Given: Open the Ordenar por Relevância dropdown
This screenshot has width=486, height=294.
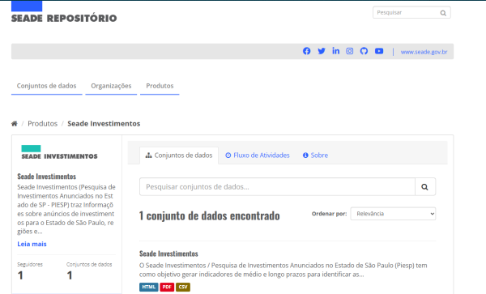Looking at the screenshot, I should (x=393, y=214).
